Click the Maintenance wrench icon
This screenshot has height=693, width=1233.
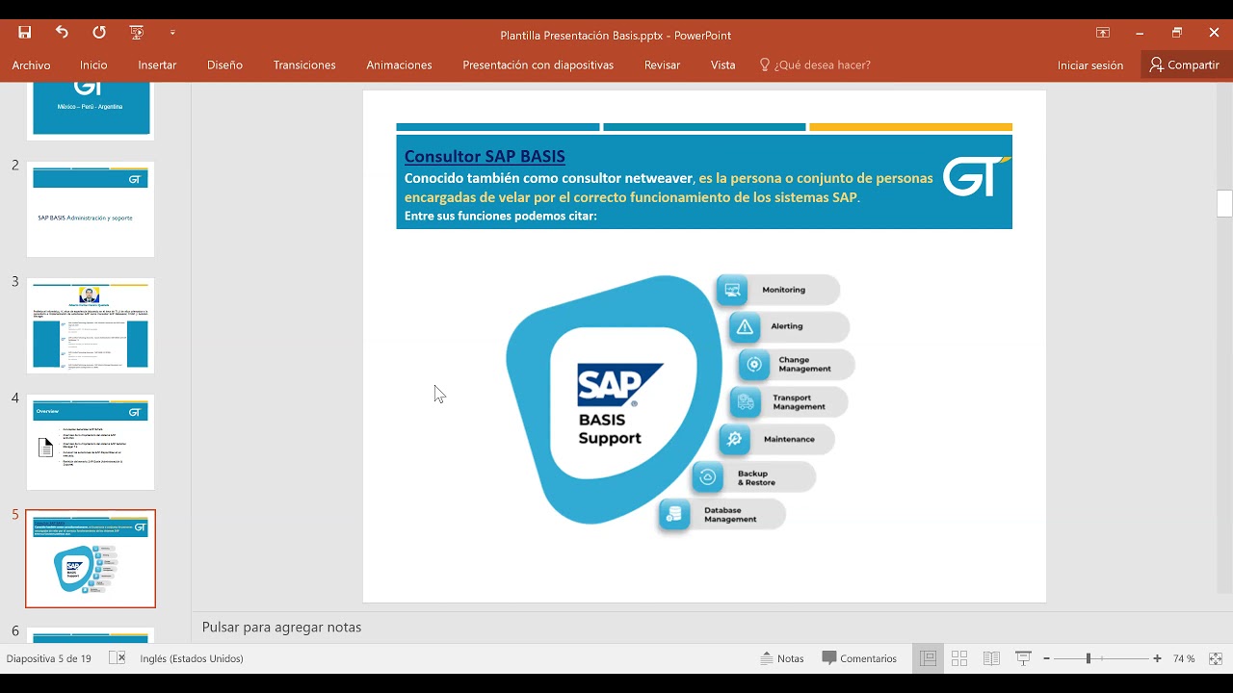(734, 439)
